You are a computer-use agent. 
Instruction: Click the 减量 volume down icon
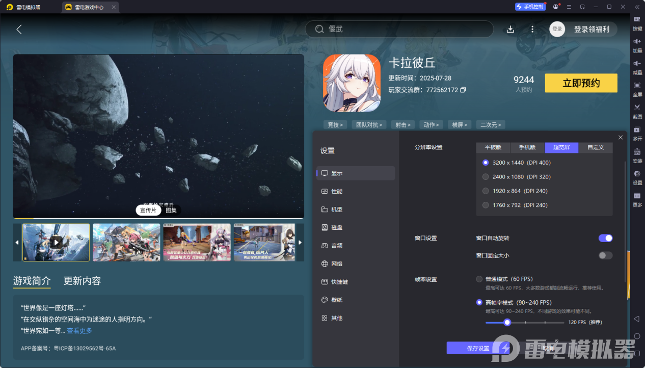coord(637,63)
